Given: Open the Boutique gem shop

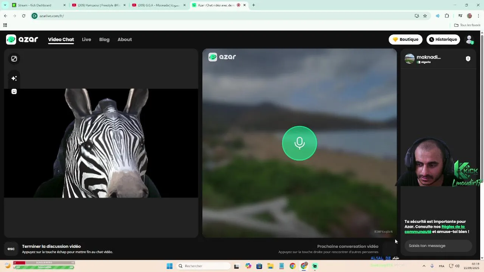Looking at the screenshot, I should click(405, 39).
